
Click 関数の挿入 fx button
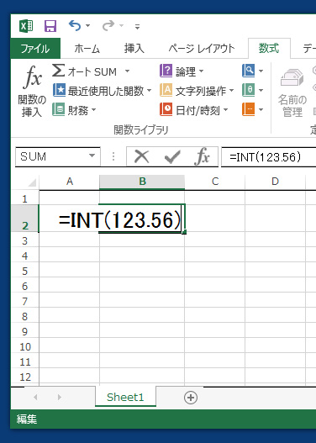point(32,91)
